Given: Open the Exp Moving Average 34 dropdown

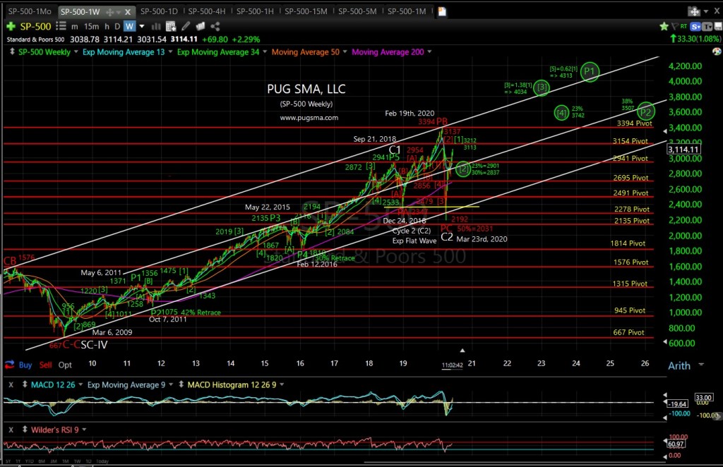Looking at the screenshot, I should click(x=265, y=51).
